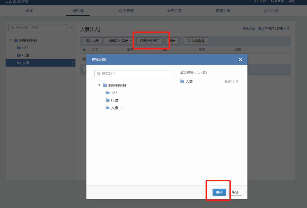
Task: Open the column settings list icon
Action: pos(286,50)
